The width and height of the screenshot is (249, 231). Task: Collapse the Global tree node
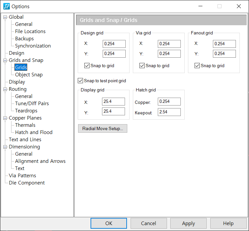click(x=5, y=17)
